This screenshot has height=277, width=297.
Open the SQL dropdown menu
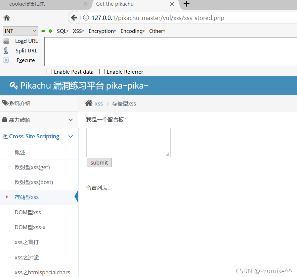pyautogui.click(x=63, y=31)
